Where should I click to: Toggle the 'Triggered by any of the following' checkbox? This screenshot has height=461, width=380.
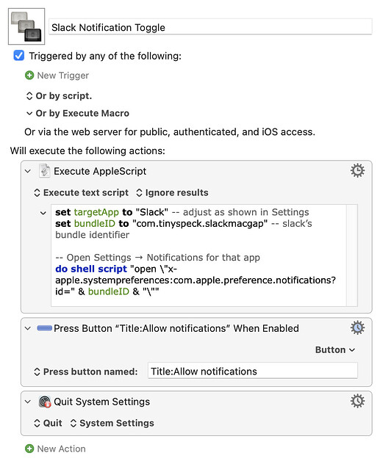pyautogui.click(x=19, y=56)
